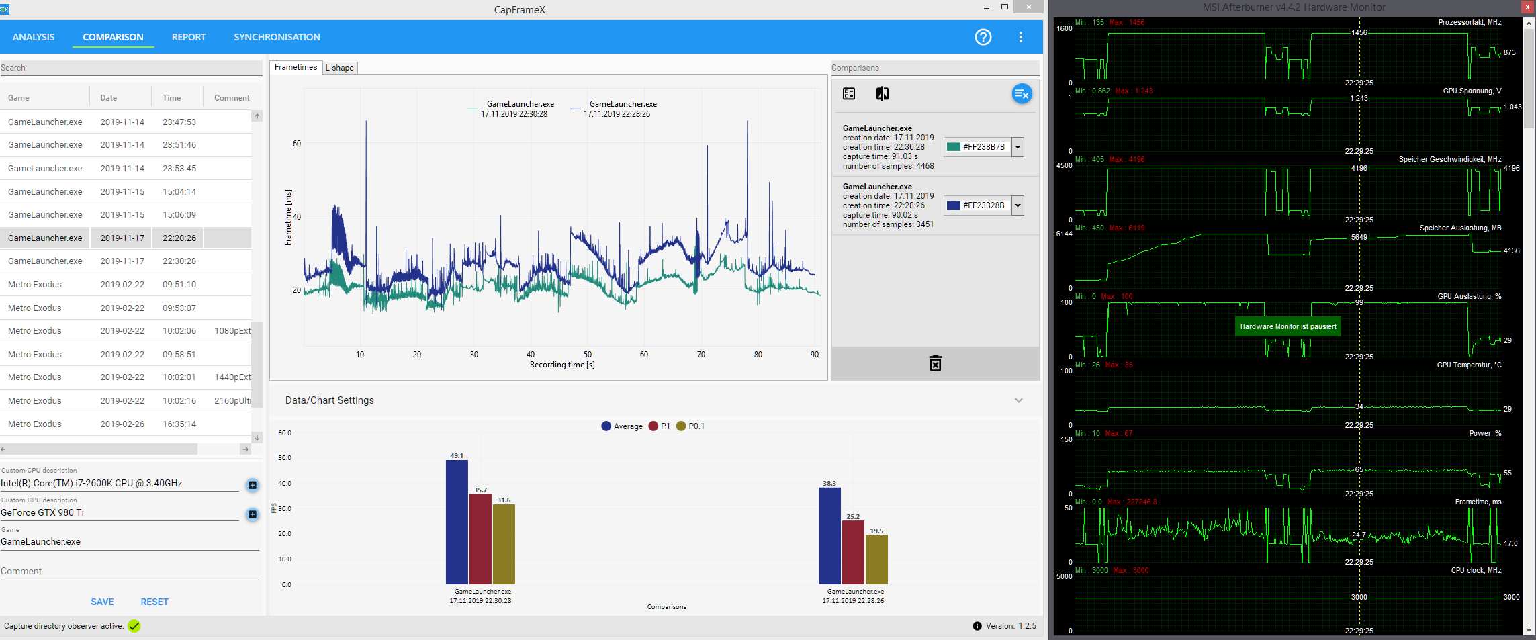
Task: Open the REPORT tab
Action: [x=189, y=37]
